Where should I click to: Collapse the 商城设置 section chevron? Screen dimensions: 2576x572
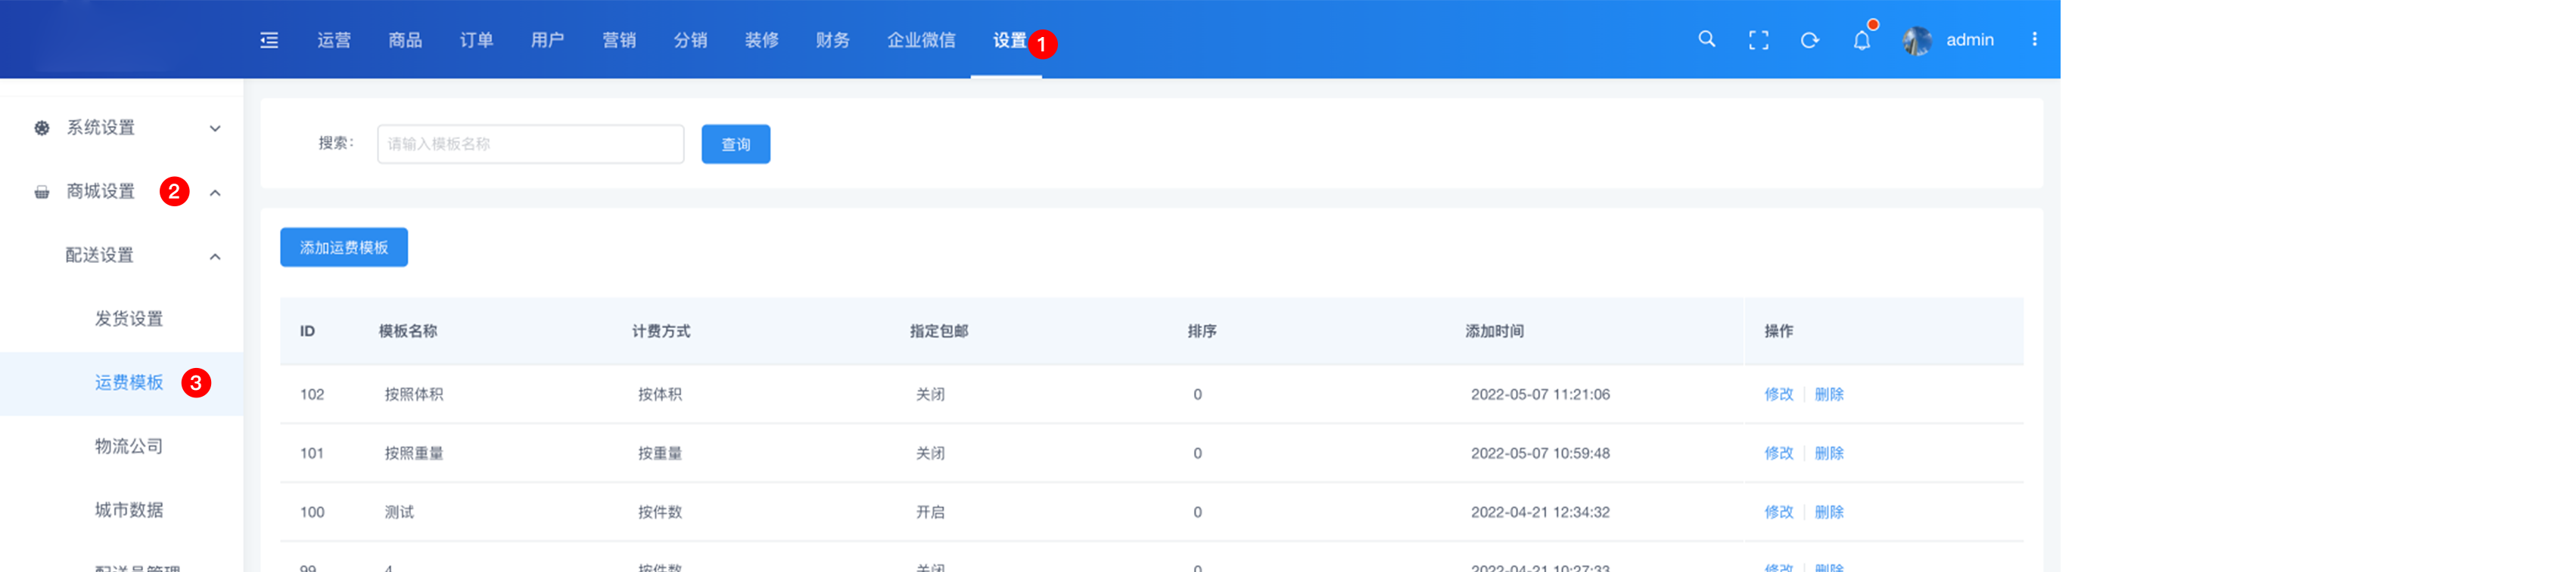click(x=215, y=193)
